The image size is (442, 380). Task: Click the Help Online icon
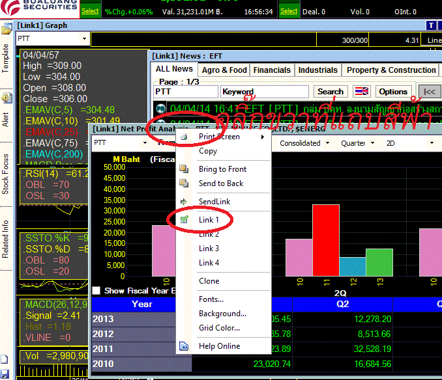(x=184, y=346)
